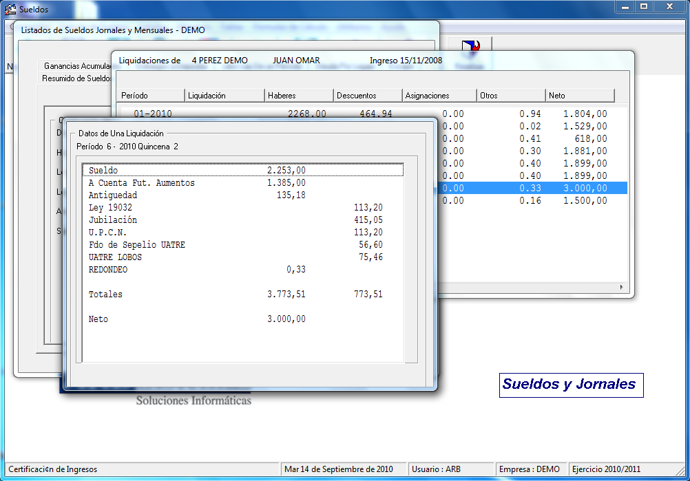
Task: Click the Otros value 0.02
Action: coord(530,126)
